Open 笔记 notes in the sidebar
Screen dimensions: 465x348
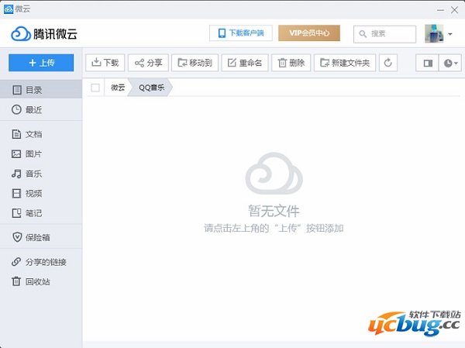click(41, 213)
